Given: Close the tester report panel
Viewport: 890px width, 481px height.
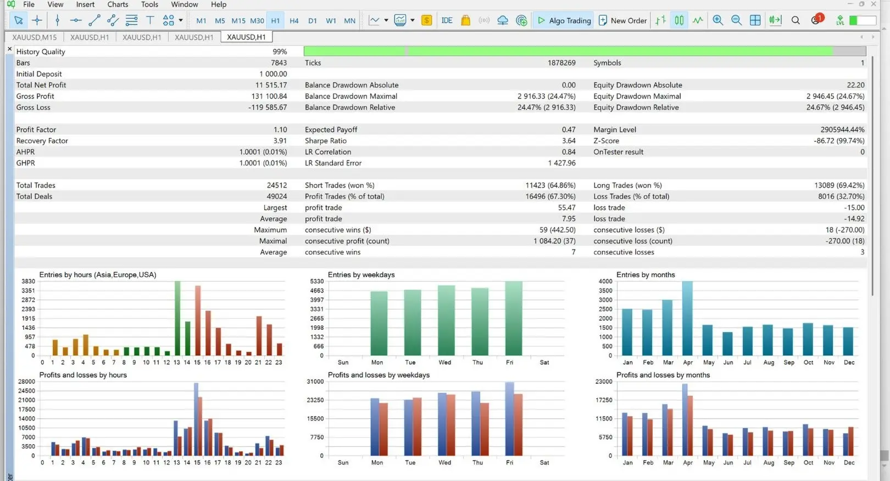Looking at the screenshot, I should 9,49.
